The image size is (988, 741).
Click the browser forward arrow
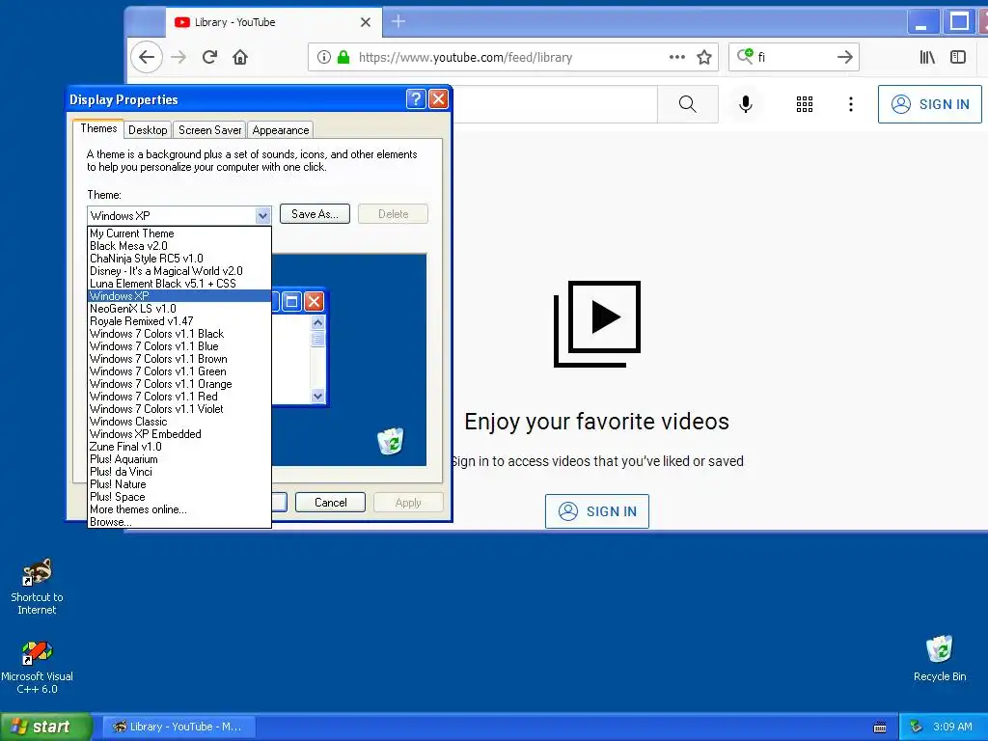point(178,57)
